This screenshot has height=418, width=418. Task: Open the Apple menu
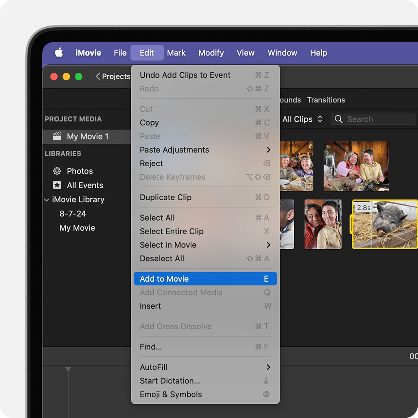pyautogui.click(x=59, y=53)
